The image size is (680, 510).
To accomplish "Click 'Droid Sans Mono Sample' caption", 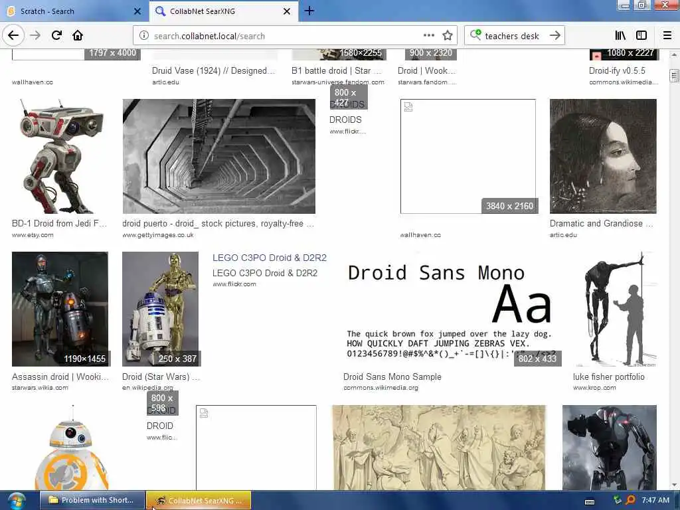I will point(392,377).
